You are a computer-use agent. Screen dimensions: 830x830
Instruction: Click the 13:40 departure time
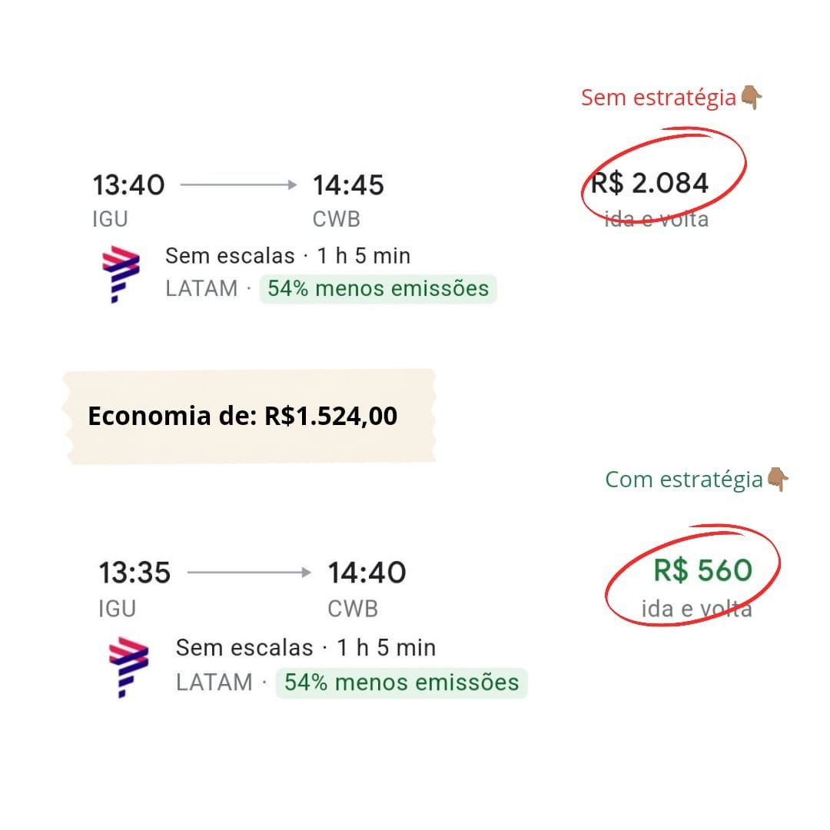tap(128, 185)
